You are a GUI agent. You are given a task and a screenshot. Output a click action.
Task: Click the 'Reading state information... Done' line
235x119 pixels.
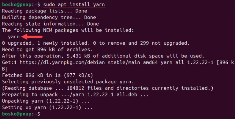tap(50, 24)
